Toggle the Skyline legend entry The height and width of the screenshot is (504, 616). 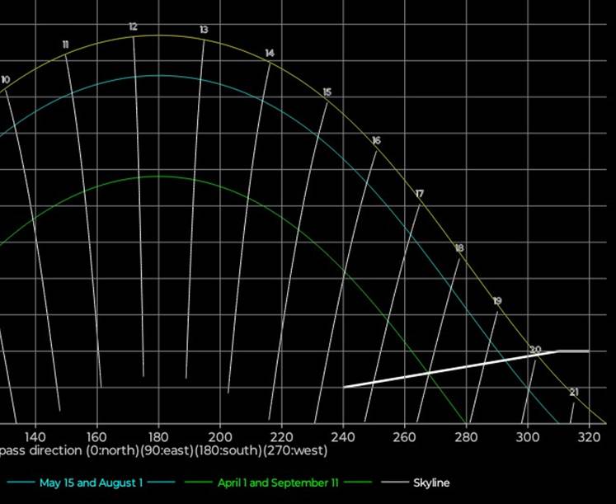click(x=431, y=483)
